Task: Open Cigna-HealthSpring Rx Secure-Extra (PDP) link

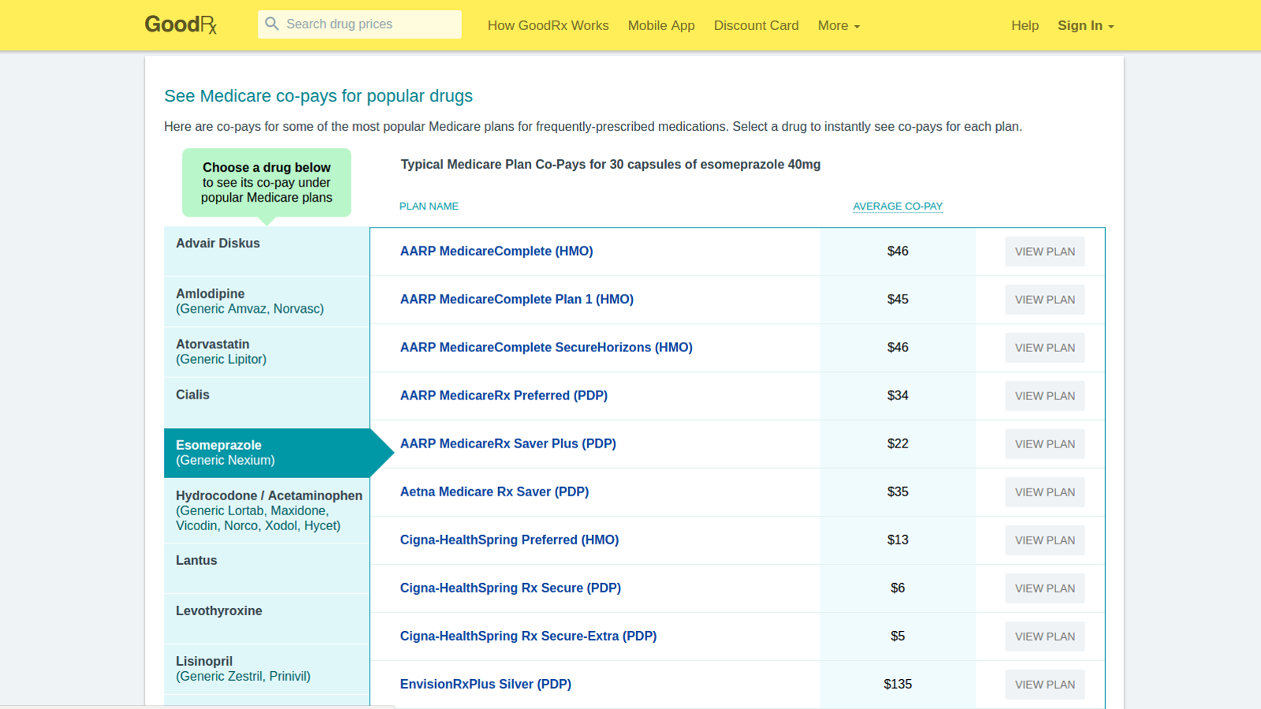Action: pos(528,636)
